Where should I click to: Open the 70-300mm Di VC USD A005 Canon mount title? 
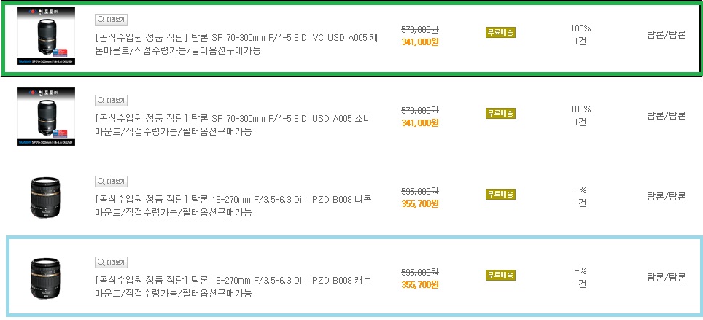(237, 44)
